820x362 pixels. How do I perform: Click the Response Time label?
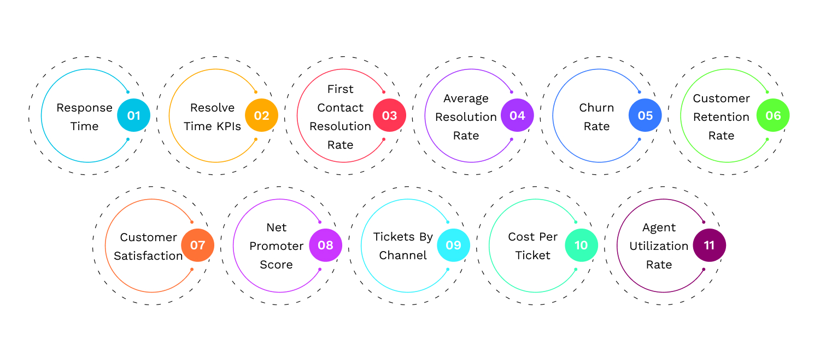[85, 117]
